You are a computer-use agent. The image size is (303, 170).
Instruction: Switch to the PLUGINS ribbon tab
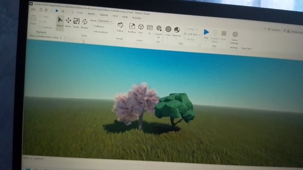(x=136, y=18)
